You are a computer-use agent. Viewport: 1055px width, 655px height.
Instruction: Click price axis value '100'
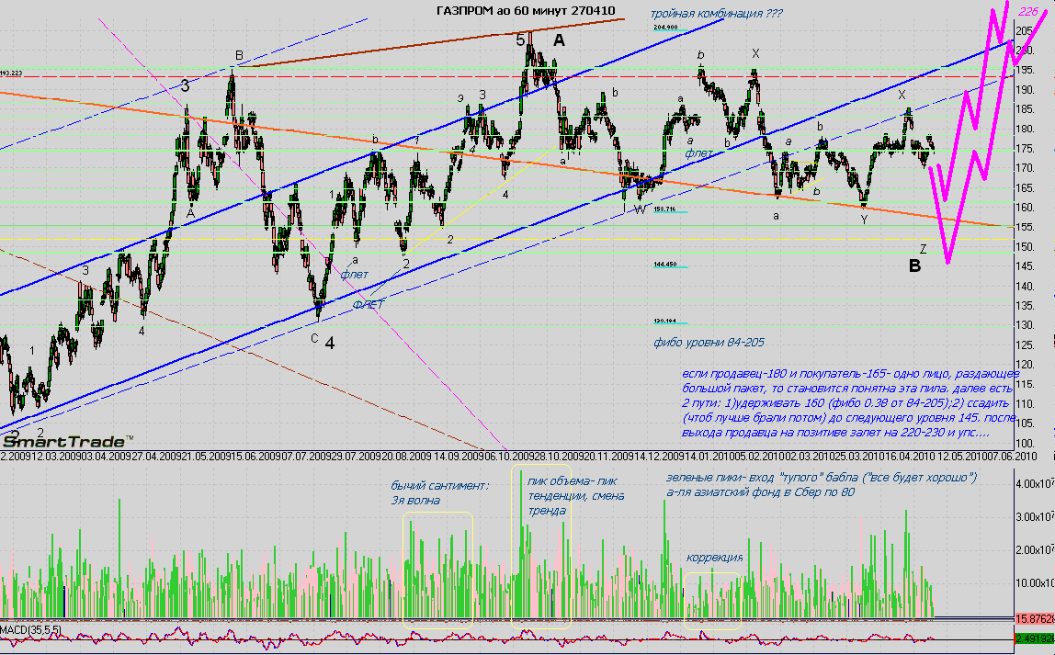pyautogui.click(x=1025, y=444)
